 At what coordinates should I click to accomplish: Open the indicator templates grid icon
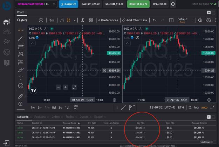pos(91,20)
